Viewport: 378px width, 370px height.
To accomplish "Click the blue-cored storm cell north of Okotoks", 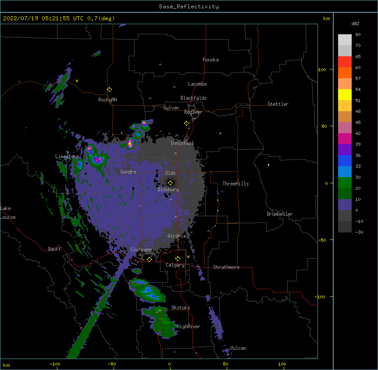I will point(147,291).
